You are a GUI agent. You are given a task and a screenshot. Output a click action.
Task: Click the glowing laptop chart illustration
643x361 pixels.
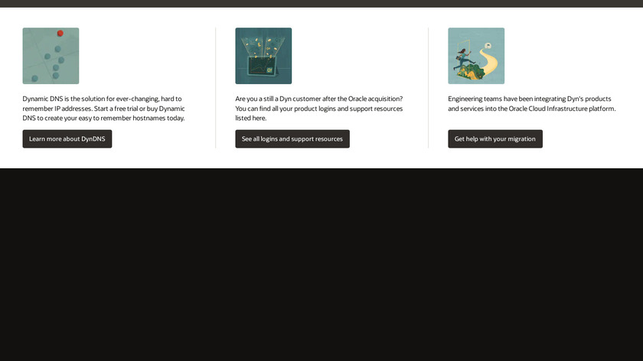click(263, 56)
